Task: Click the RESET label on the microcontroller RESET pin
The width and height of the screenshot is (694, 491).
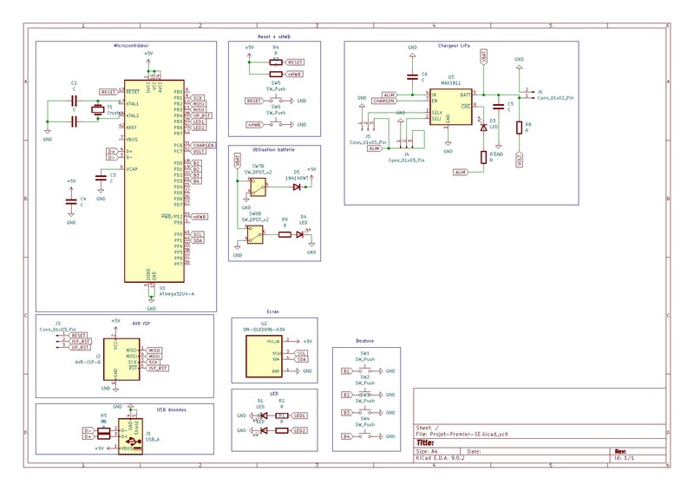Action: 109,92
